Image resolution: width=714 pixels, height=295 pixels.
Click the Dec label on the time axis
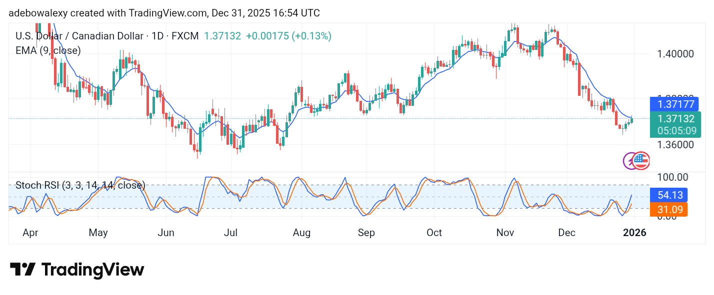[567, 233]
